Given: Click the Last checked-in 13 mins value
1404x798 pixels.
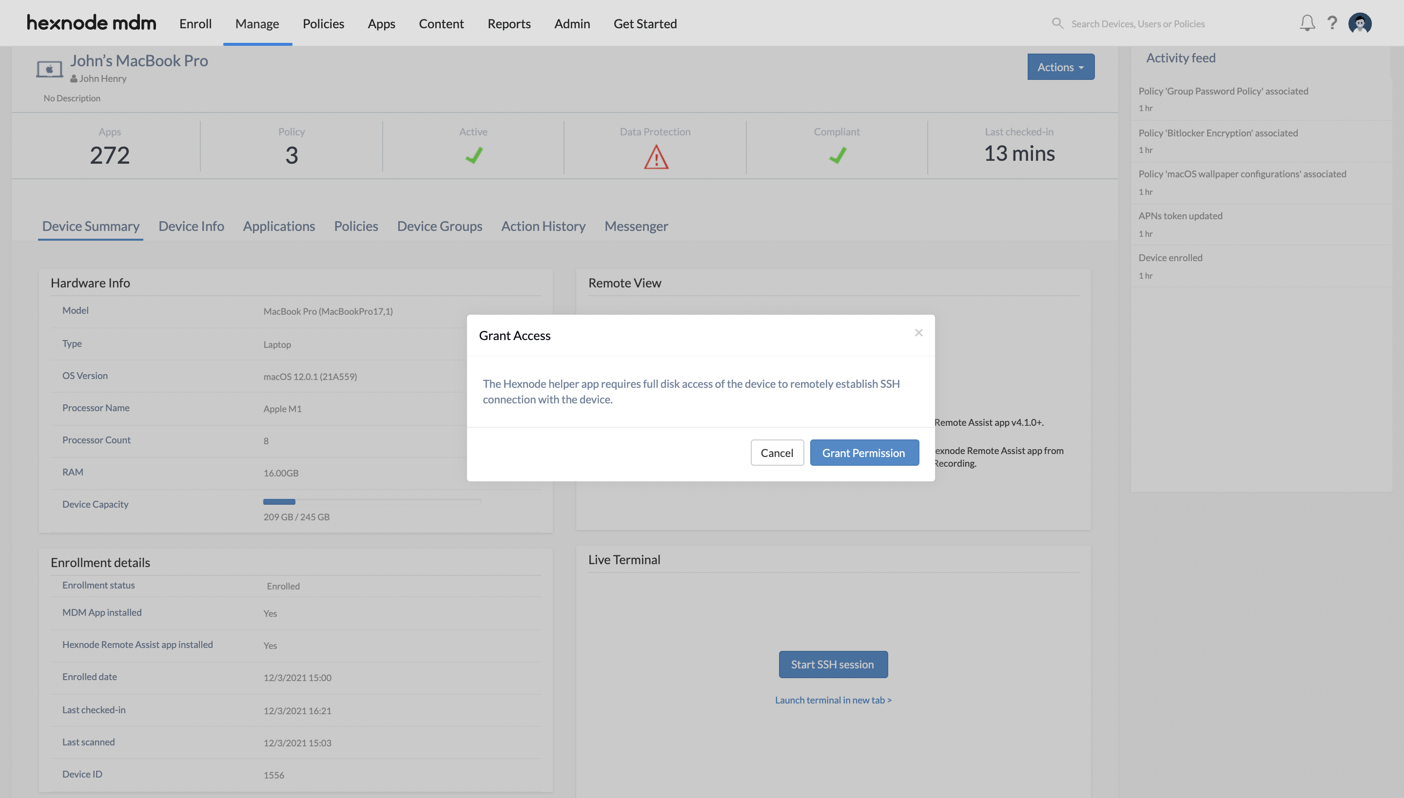Looking at the screenshot, I should pos(1019,153).
